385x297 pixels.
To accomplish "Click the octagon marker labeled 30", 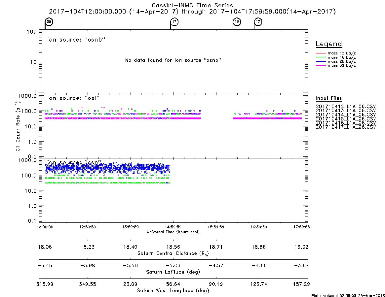I will coord(49,21).
